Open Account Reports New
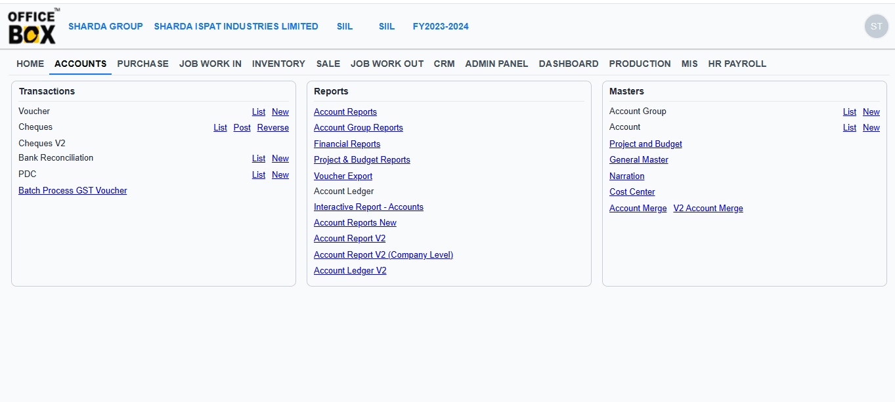The height and width of the screenshot is (402, 895). 355,223
